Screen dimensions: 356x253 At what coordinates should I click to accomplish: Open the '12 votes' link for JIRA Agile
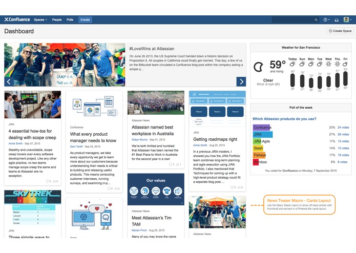[x=343, y=141]
